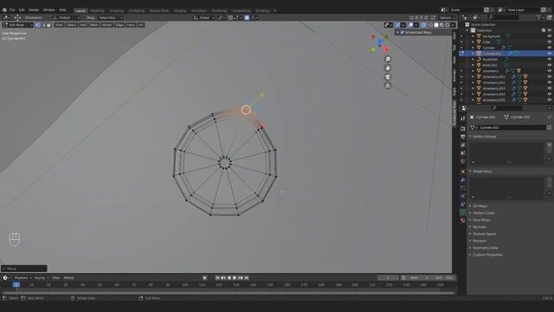Screen dimensions: 554x312
Task: Expand the Geometry Data panel
Action: (485, 248)
